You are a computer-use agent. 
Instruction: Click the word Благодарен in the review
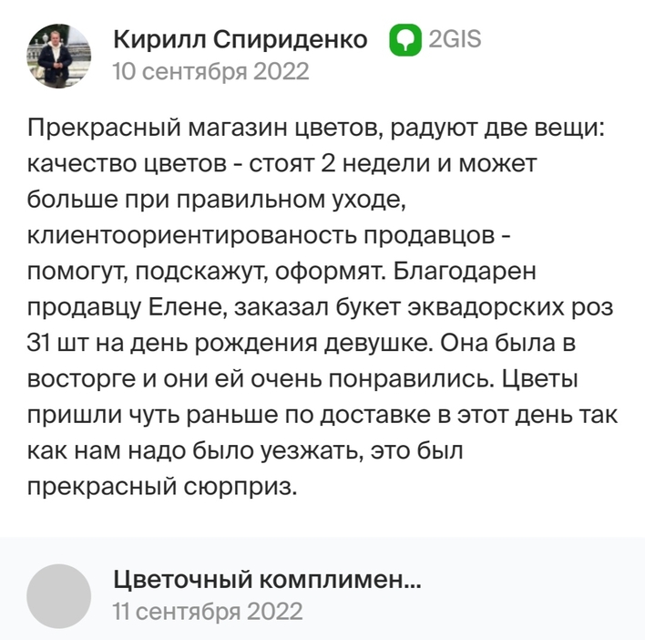coord(465,272)
